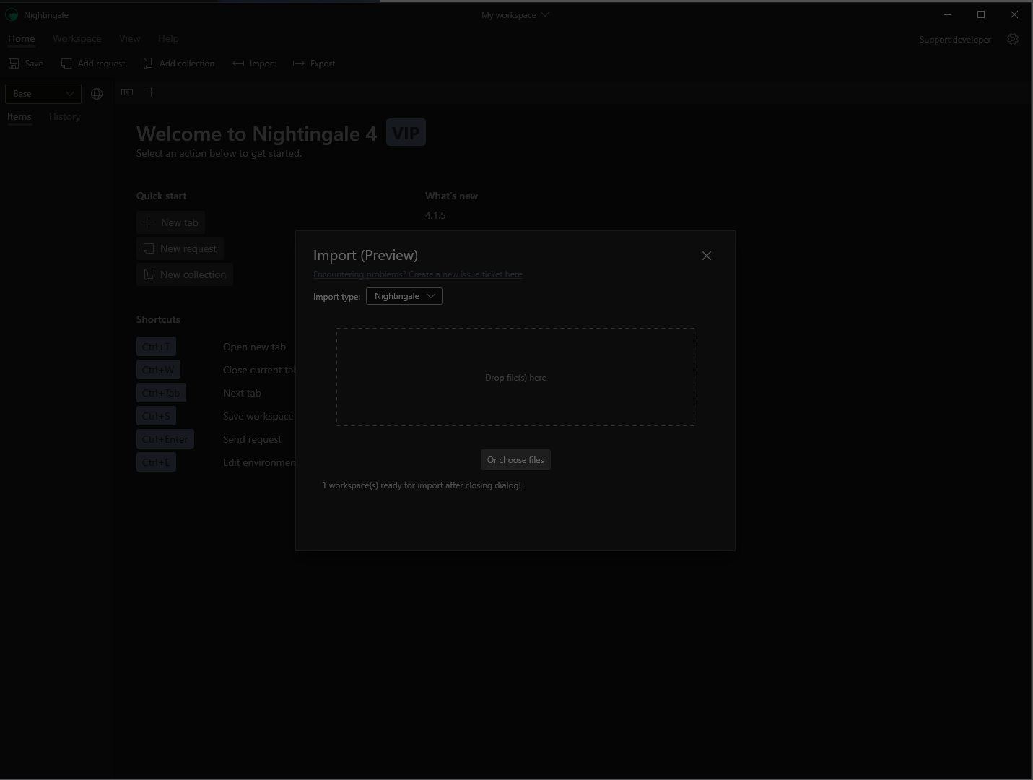The height and width of the screenshot is (780, 1033).
Task: Open application settings with the gear icon
Action: tap(1013, 39)
